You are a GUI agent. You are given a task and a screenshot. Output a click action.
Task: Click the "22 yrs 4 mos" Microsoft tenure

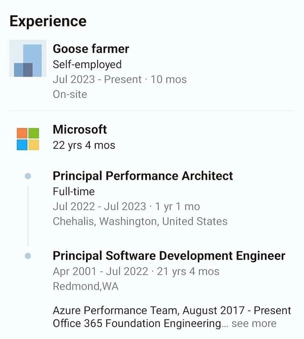tap(84, 145)
